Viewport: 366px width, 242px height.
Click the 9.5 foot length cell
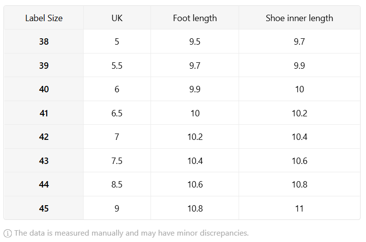[195, 41]
